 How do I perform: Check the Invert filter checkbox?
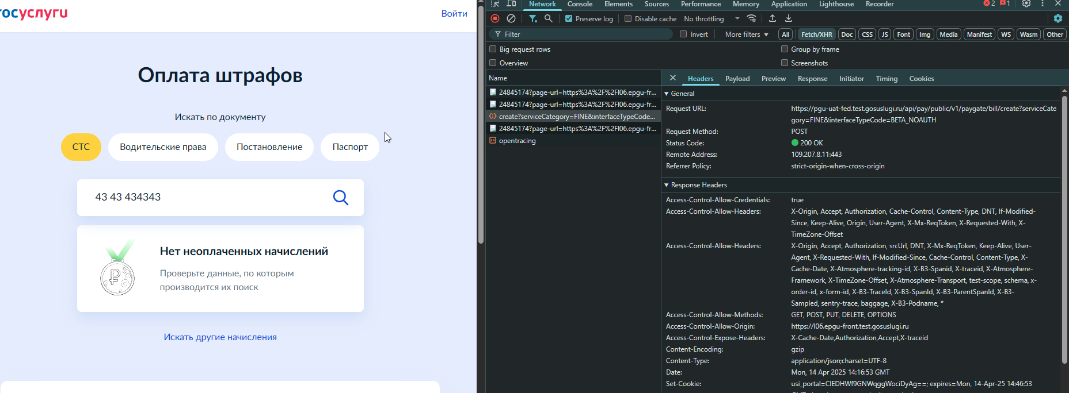click(683, 34)
